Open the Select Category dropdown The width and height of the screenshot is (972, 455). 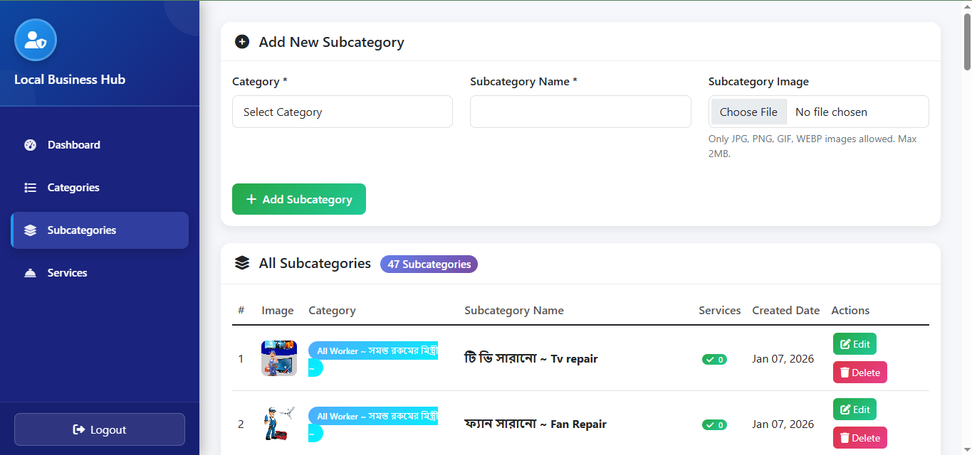click(x=343, y=112)
